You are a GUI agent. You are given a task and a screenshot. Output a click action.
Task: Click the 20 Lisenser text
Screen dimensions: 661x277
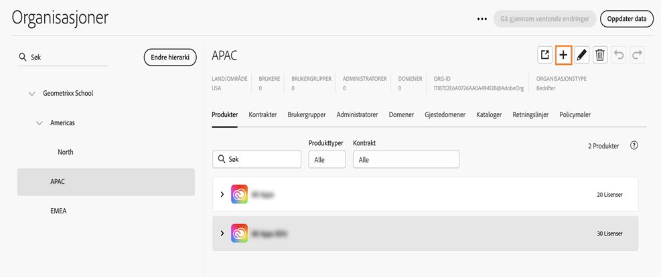[609, 195]
